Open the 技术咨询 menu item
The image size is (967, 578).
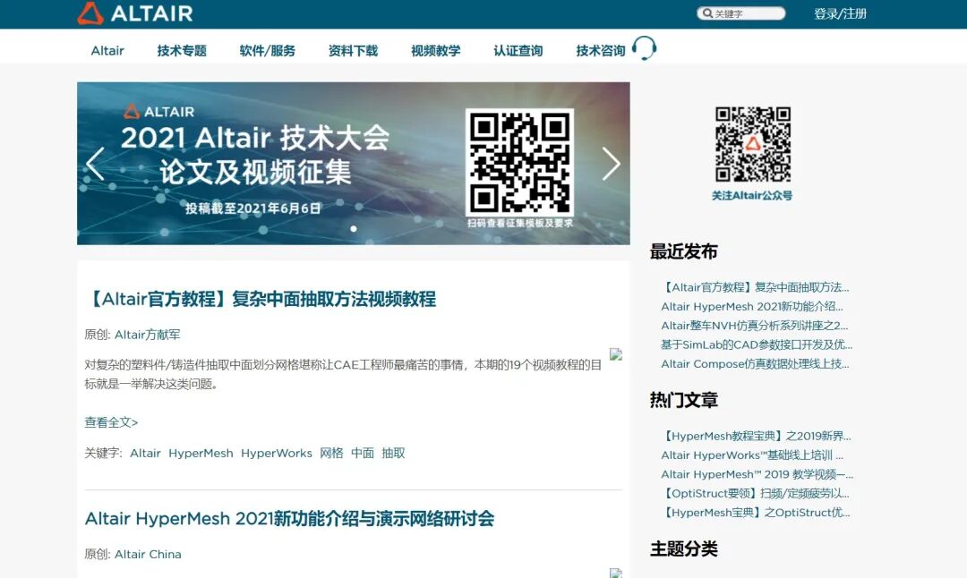(x=601, y=50)
